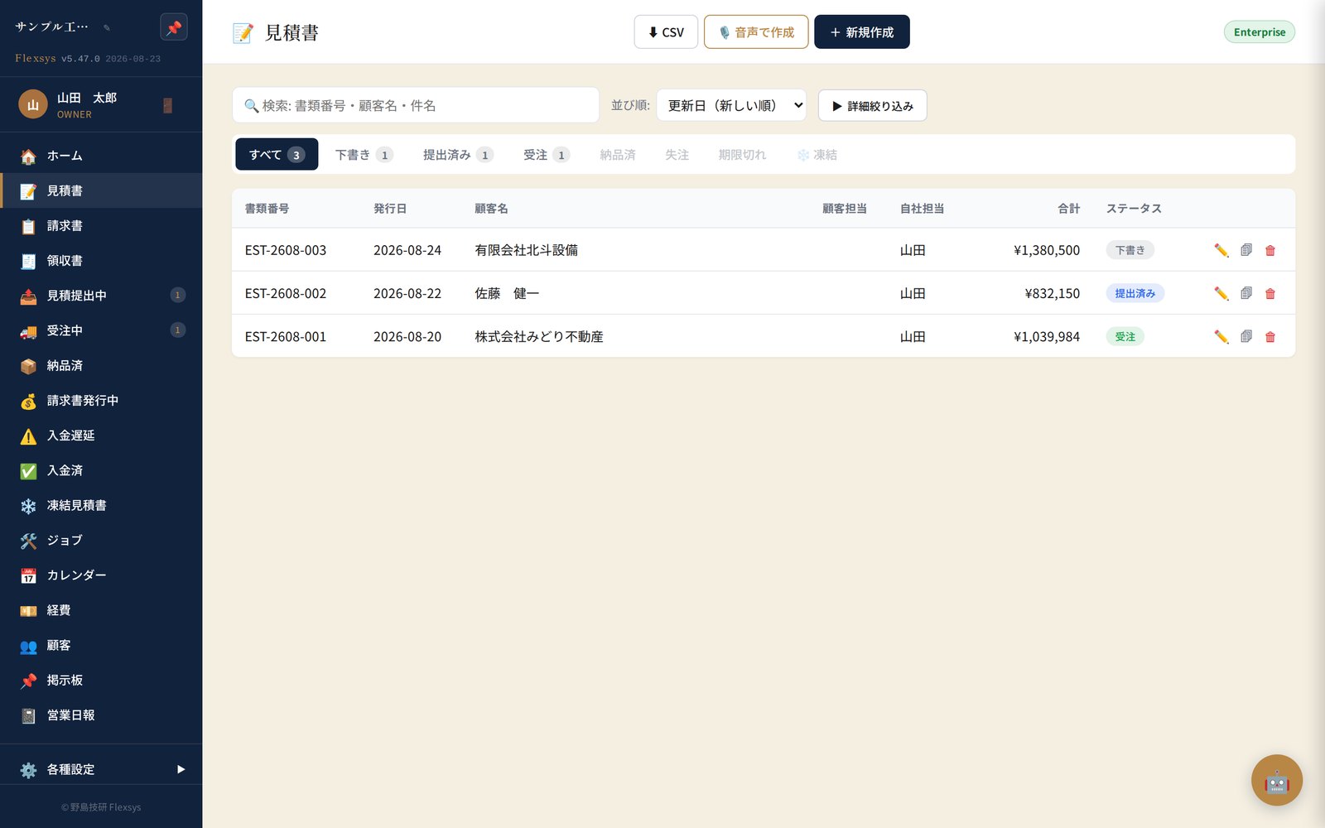The height and width of the screenshot is (828, 1325).
Task: Export the estimates with the CSV button
Action: click(666, 32)
